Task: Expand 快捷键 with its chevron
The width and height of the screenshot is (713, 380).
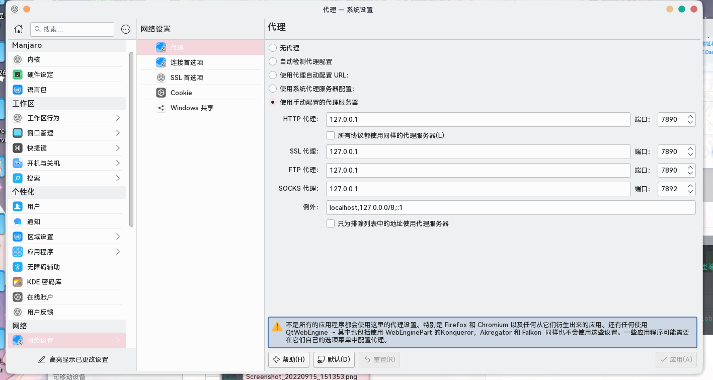Action: point(118,148)
